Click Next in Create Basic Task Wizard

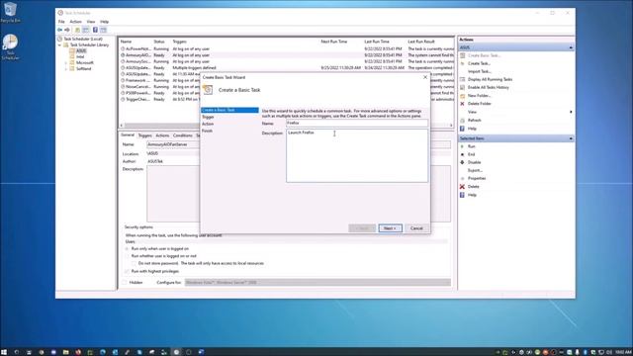[x=390, y=228]
